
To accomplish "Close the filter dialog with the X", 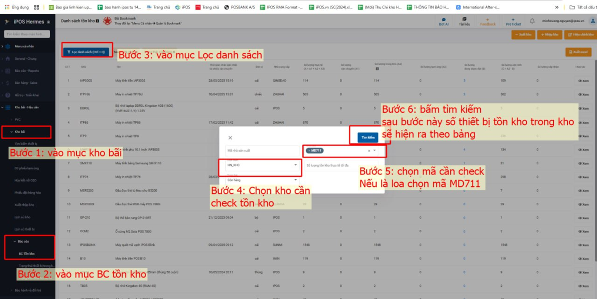I will tap(230, 138).
